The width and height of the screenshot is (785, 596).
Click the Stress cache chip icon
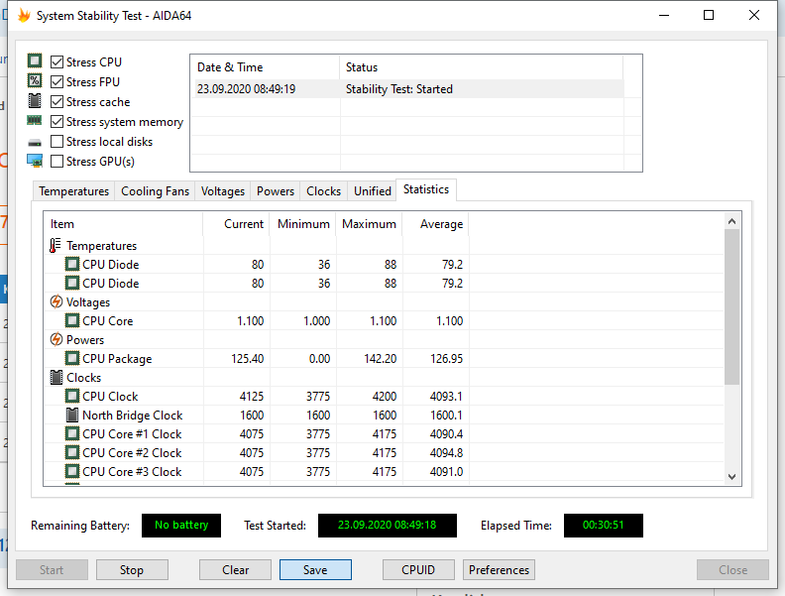click(x=35, y=101)
